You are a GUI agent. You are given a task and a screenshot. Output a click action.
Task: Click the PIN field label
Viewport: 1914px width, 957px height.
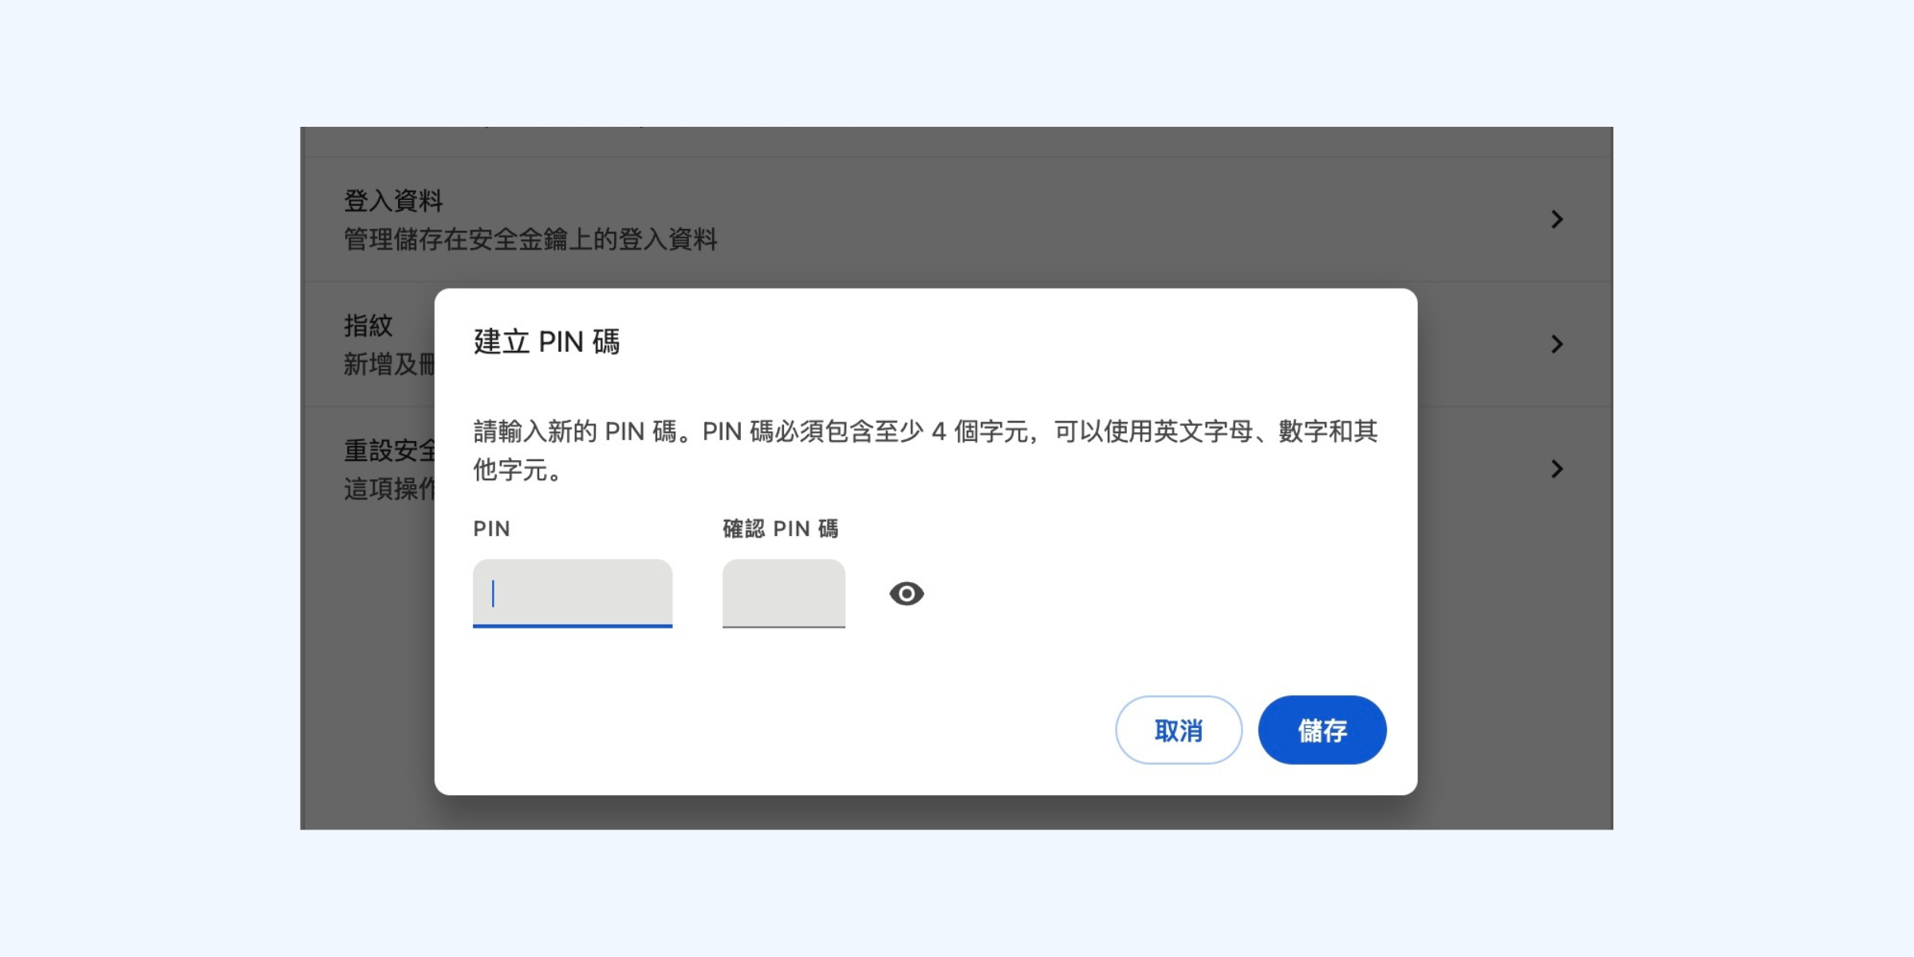491,529
